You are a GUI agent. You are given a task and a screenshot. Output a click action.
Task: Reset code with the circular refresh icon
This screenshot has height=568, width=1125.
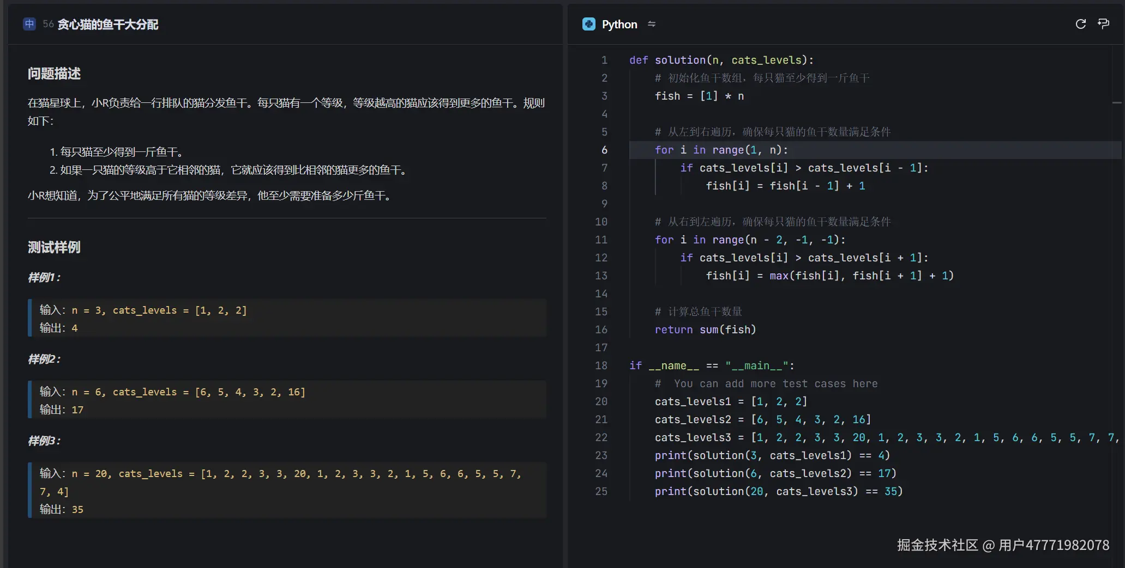coord(1080,24)
